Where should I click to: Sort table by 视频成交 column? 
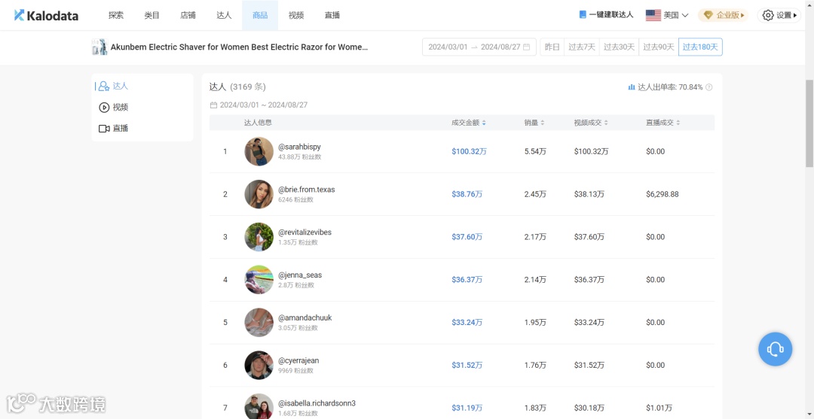(x=591, y=123)
